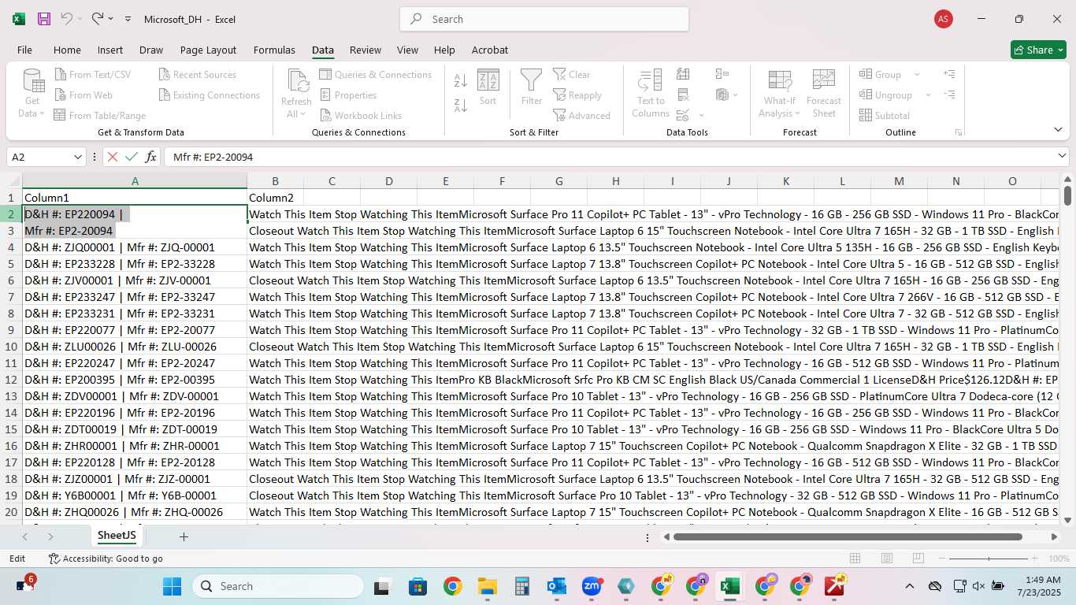The height and width of the screenshot is (605, 1076).
Task: Select the From Text/CSV icon
Action: [61, 75]
